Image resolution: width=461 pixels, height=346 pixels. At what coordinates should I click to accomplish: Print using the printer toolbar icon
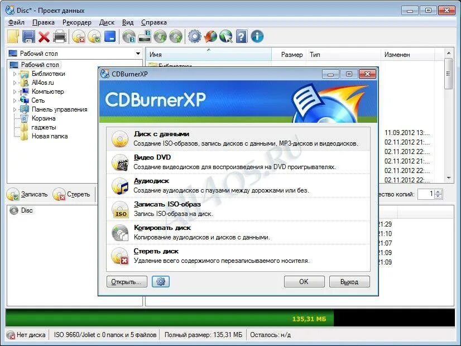pyautogui.click(x=60, y=37)
